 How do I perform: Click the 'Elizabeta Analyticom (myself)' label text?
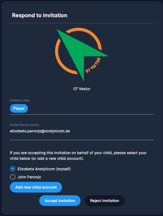(44, 169)
